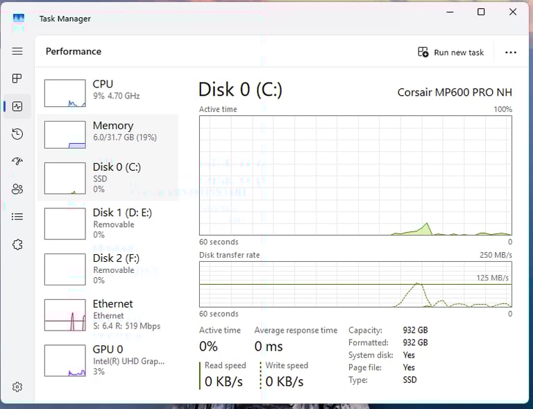533x409 pixels.
Task: Select the CPU performance item
Action: coord(108,92)
